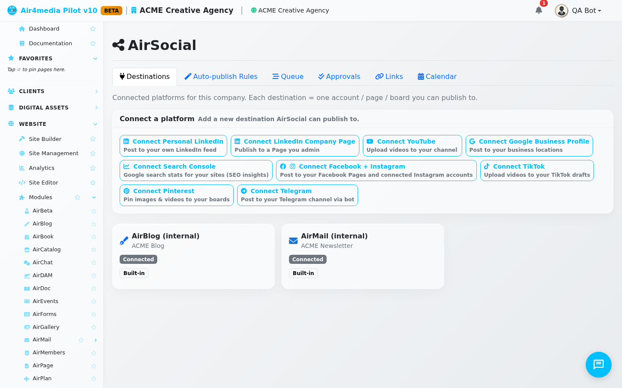622x388 pixels.
Task: Click Connect LinkedIn Company Page button
Action: coord(295,146)
